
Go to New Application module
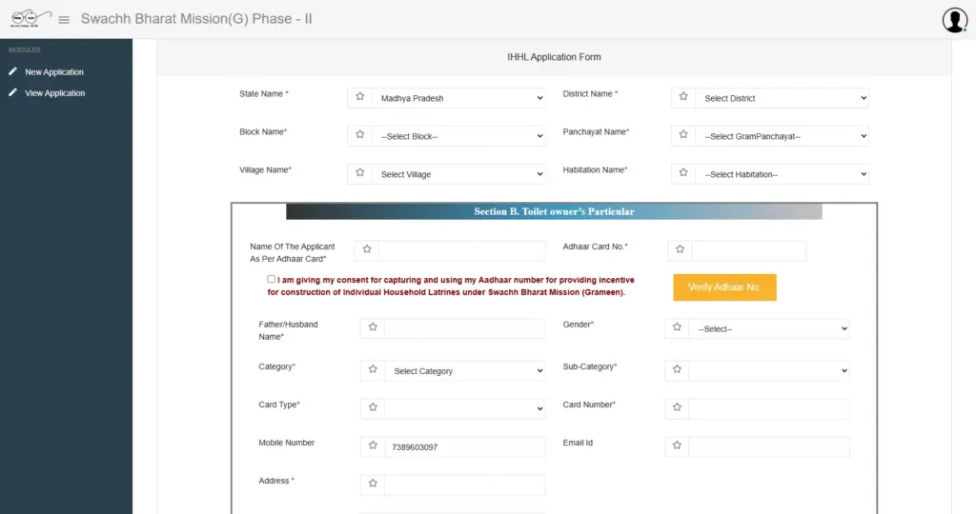coord(54,72)
